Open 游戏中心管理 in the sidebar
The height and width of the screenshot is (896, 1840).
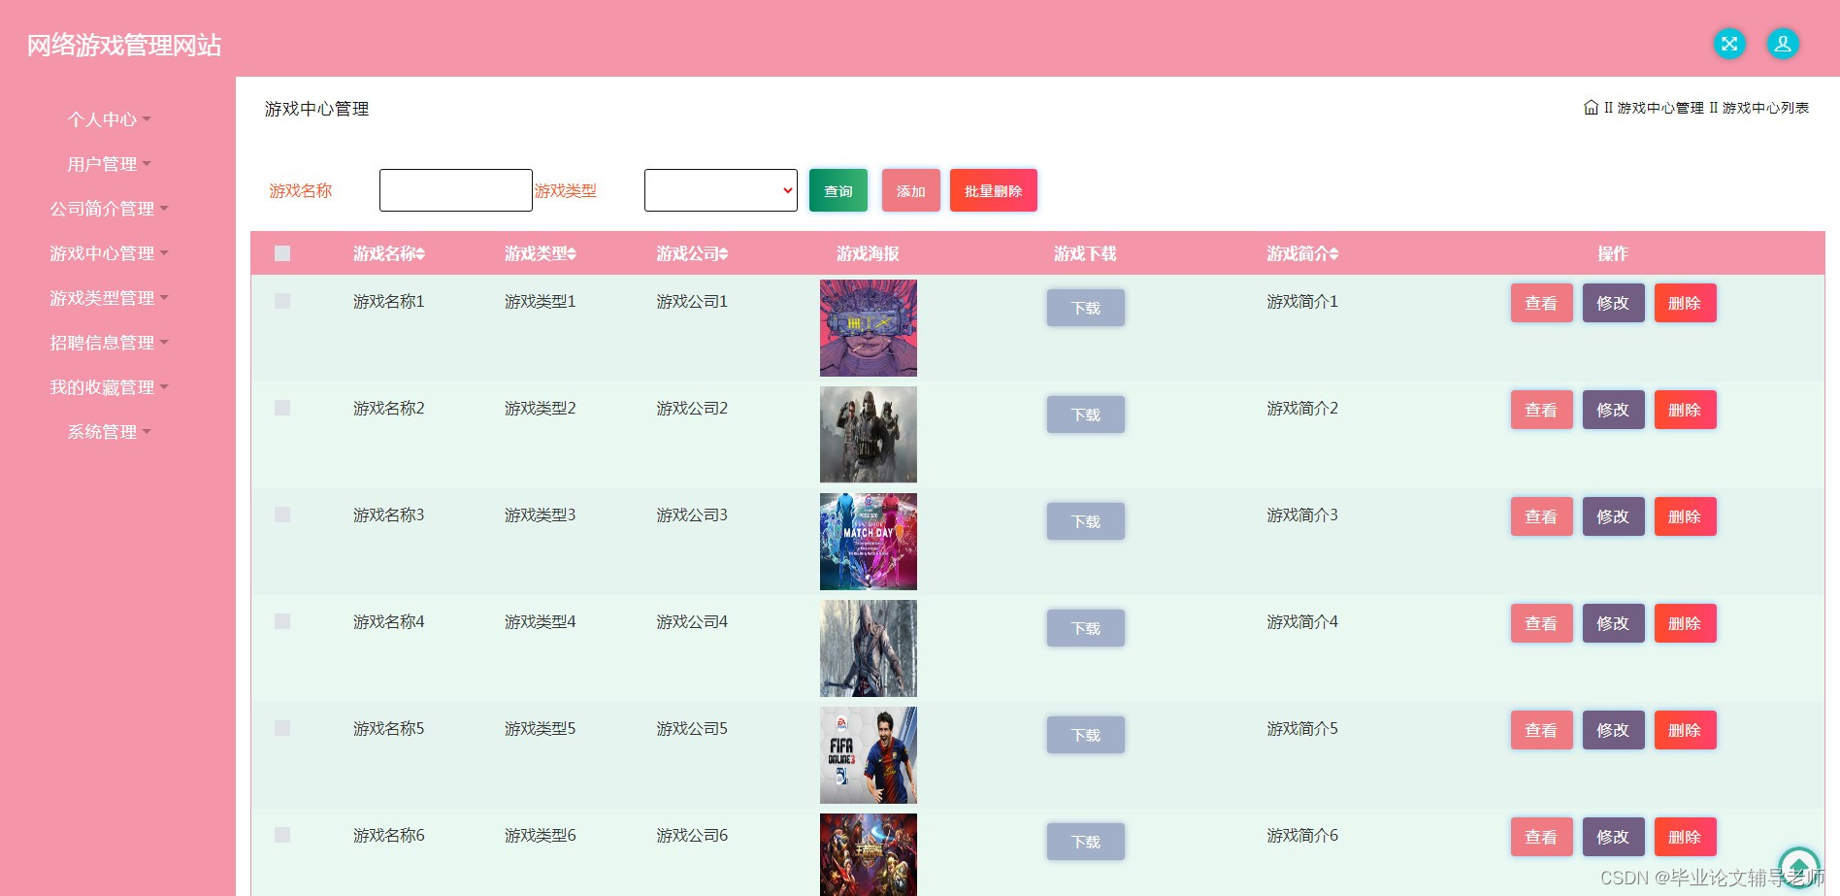109,253
